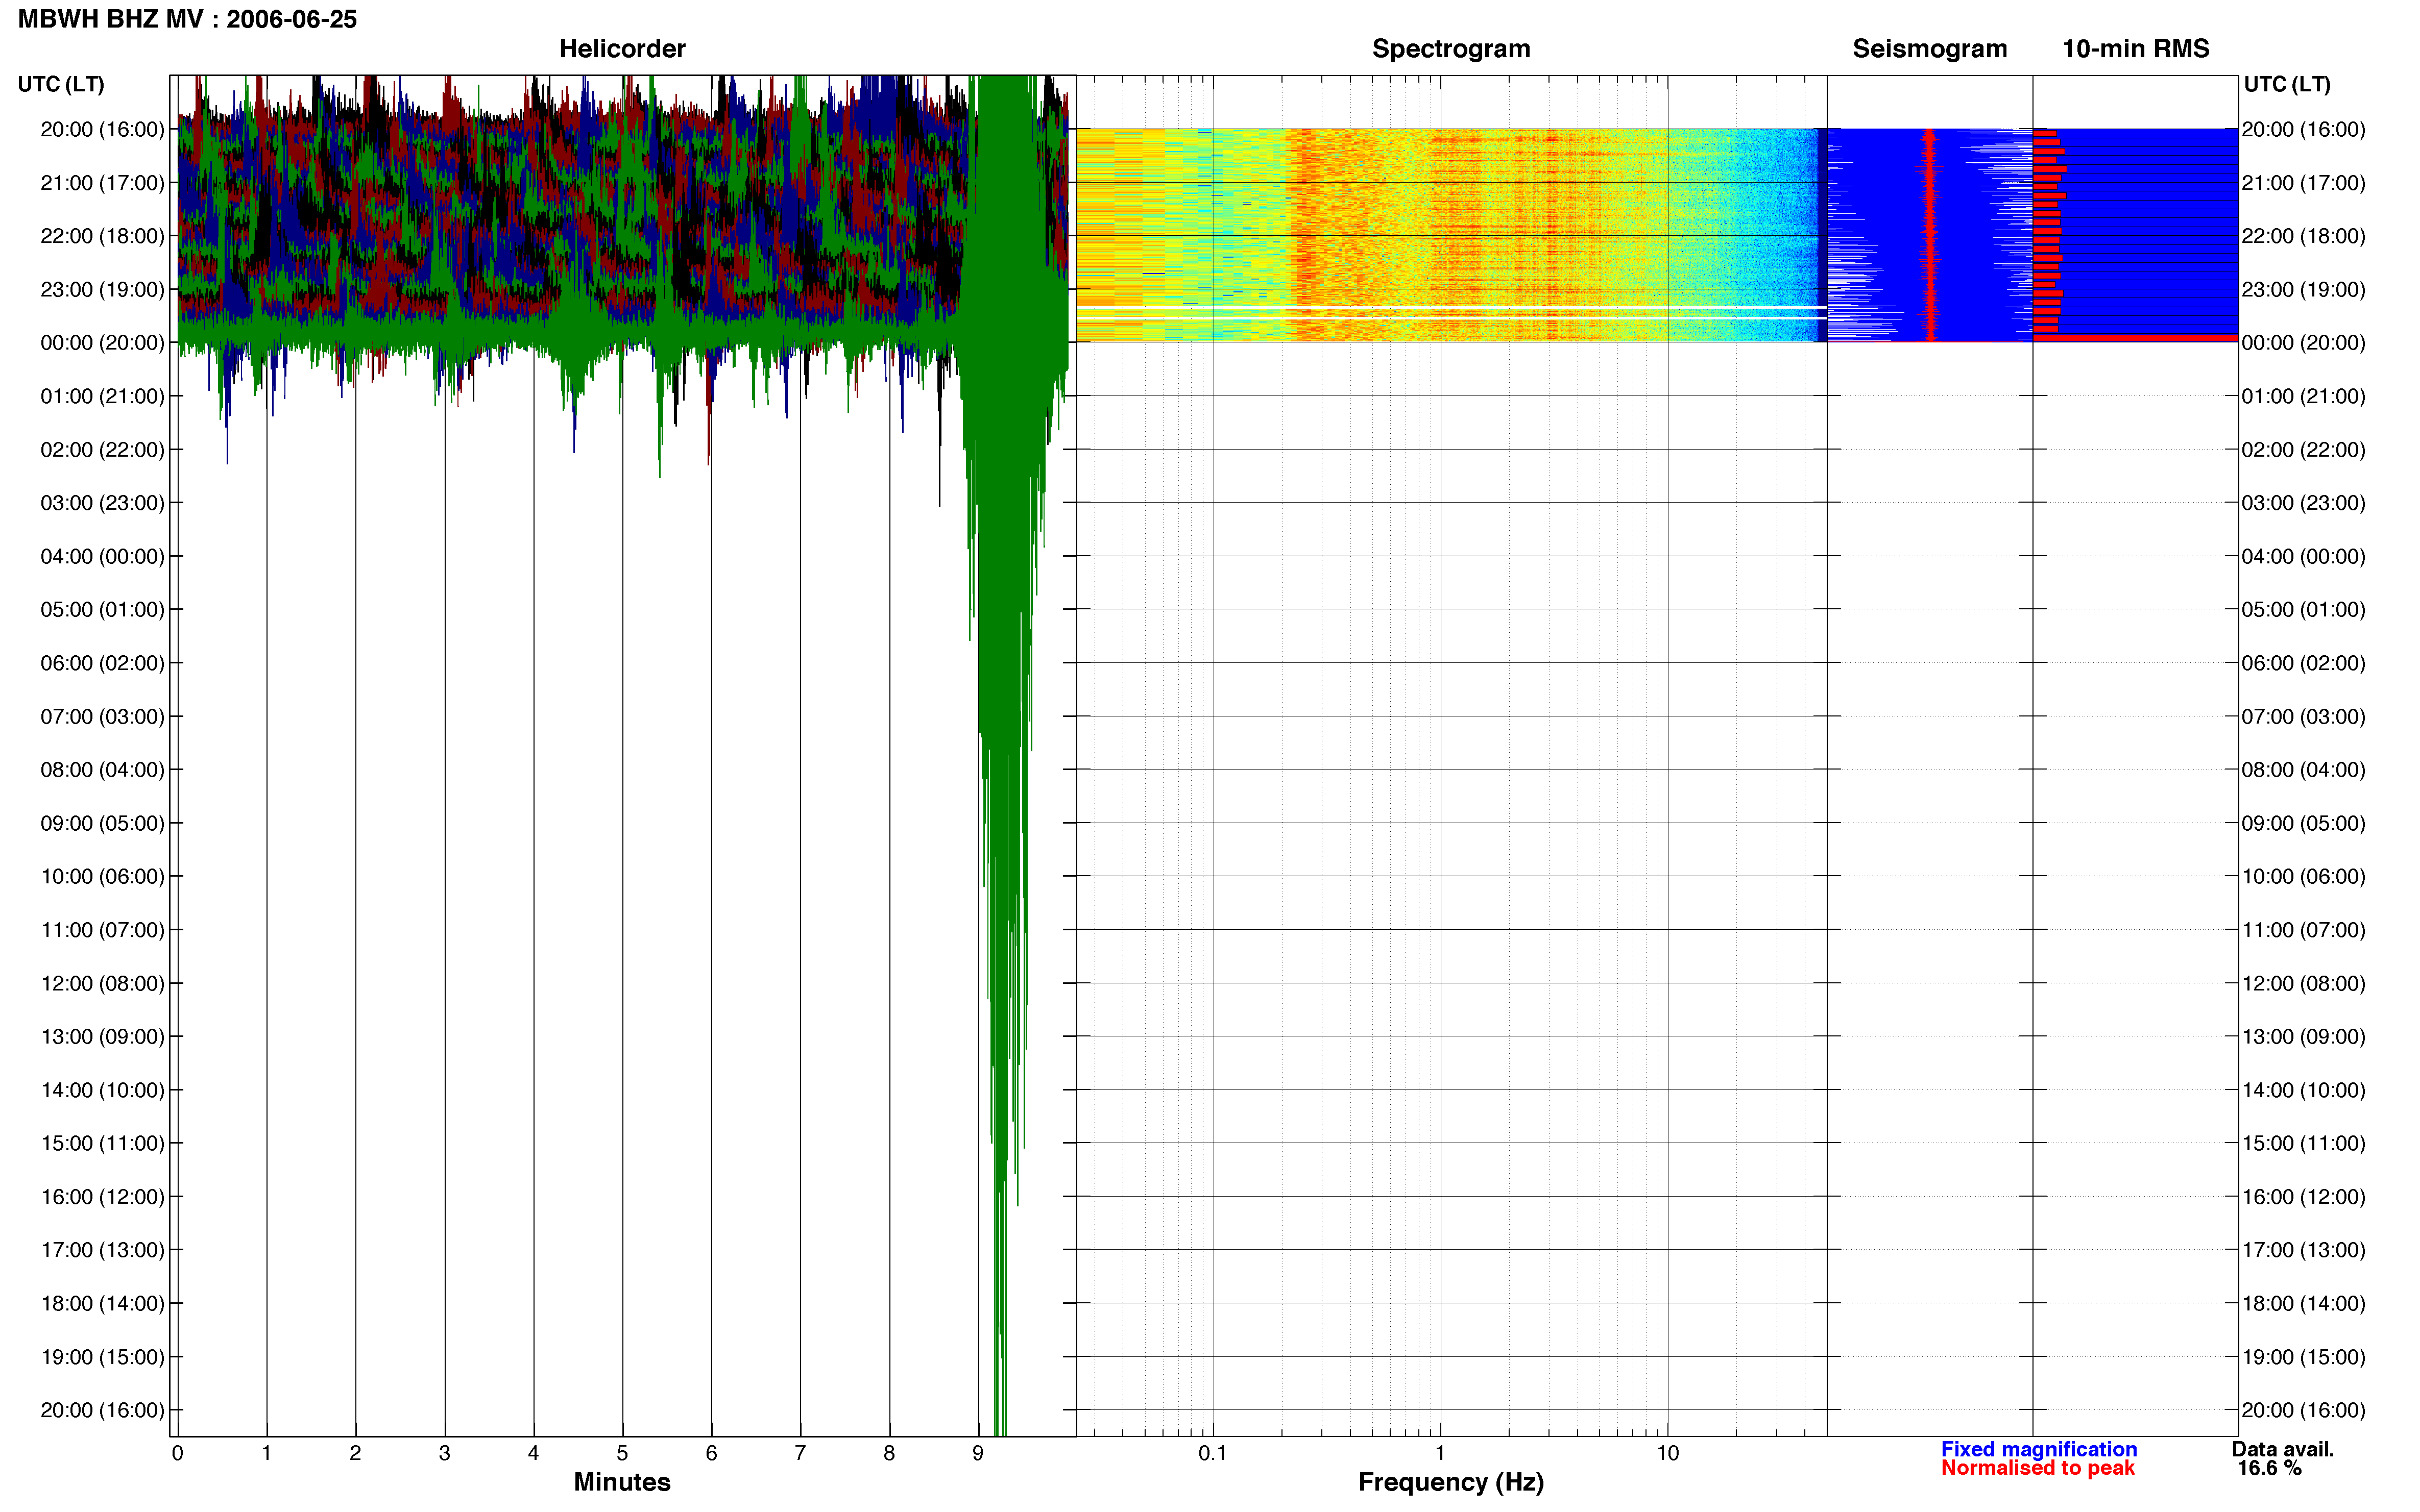
Task: Click the Frequency (Hz) axis label
Action: click(x=1450, y=1482)
